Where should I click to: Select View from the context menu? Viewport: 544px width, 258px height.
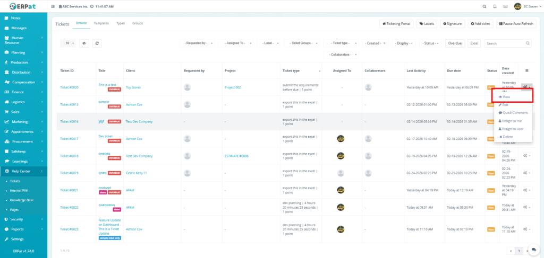pyautogui.click(x=505, y=97)
